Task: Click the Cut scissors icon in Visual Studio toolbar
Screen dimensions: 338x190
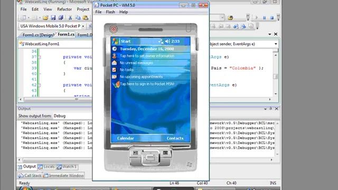Action: [x=70, y=17]
